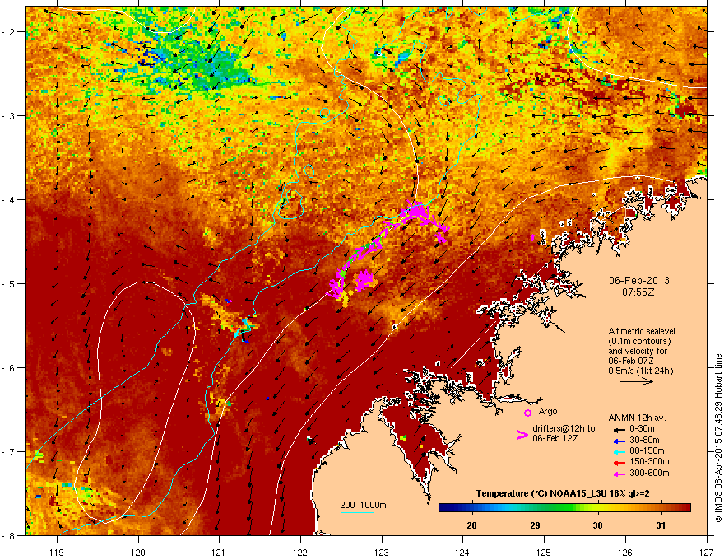Click longitude axis label '123'

pos(382,552)
